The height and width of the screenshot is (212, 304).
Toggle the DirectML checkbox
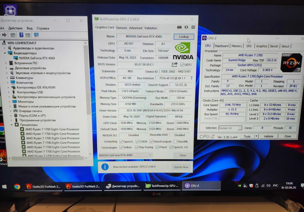tap(175, 142)
